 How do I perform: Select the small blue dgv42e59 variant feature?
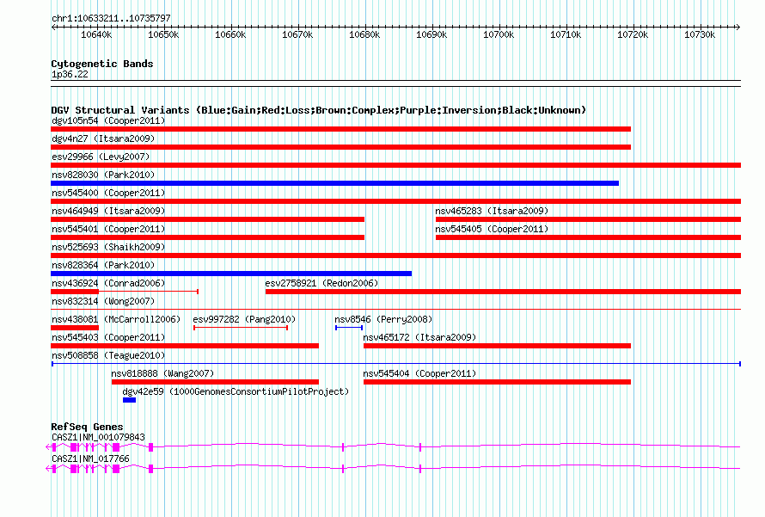coord(129,400)
